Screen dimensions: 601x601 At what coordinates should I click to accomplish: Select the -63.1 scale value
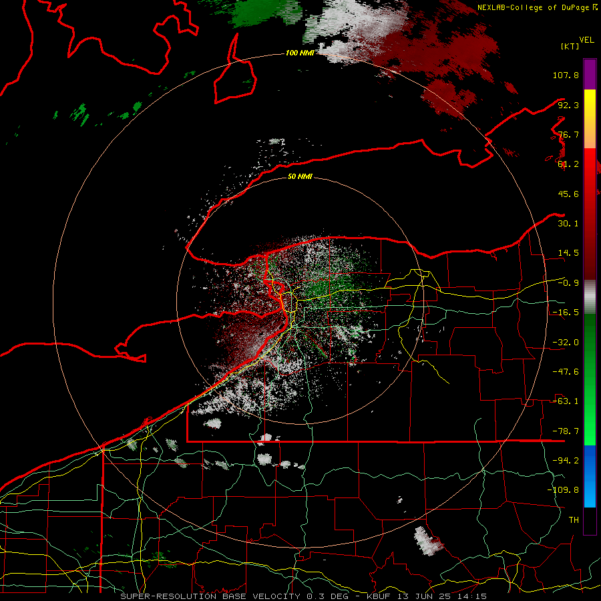click(566, 401)
